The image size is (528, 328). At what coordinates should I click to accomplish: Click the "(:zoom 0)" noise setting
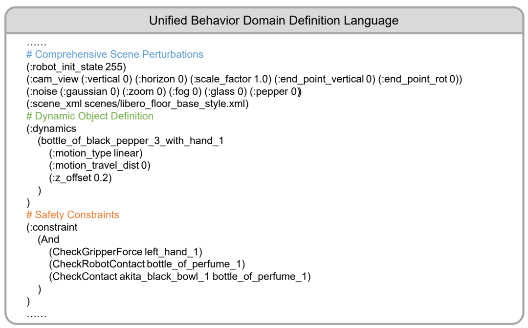(144, 91)
